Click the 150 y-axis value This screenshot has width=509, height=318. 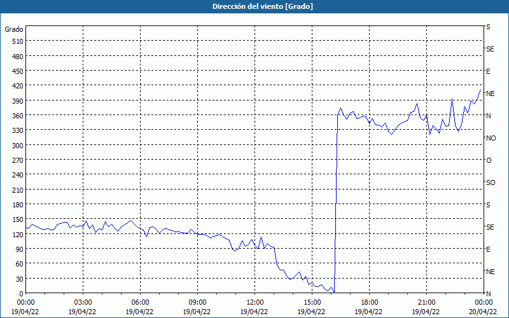pyautogui.click(x=18, y=219)
